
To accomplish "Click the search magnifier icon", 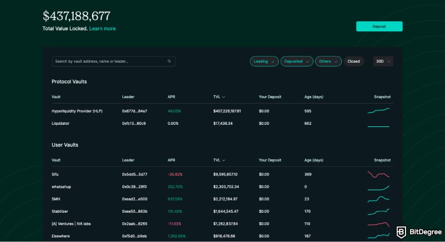I will [169, 61].
